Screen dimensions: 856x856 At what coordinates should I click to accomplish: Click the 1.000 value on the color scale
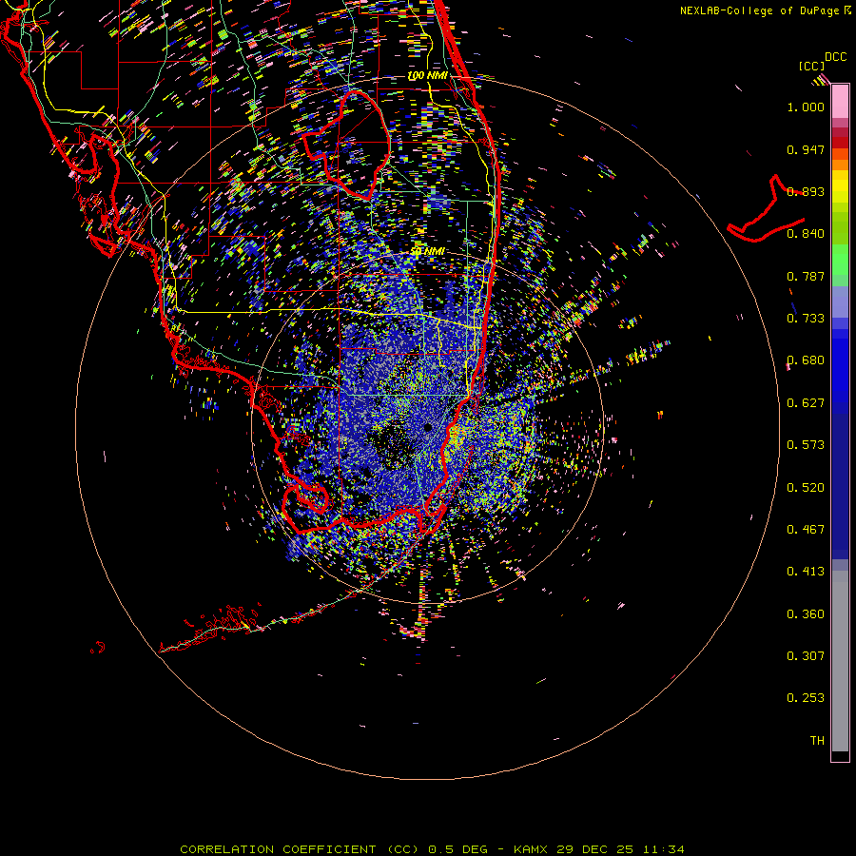click(x=806, y=107)
